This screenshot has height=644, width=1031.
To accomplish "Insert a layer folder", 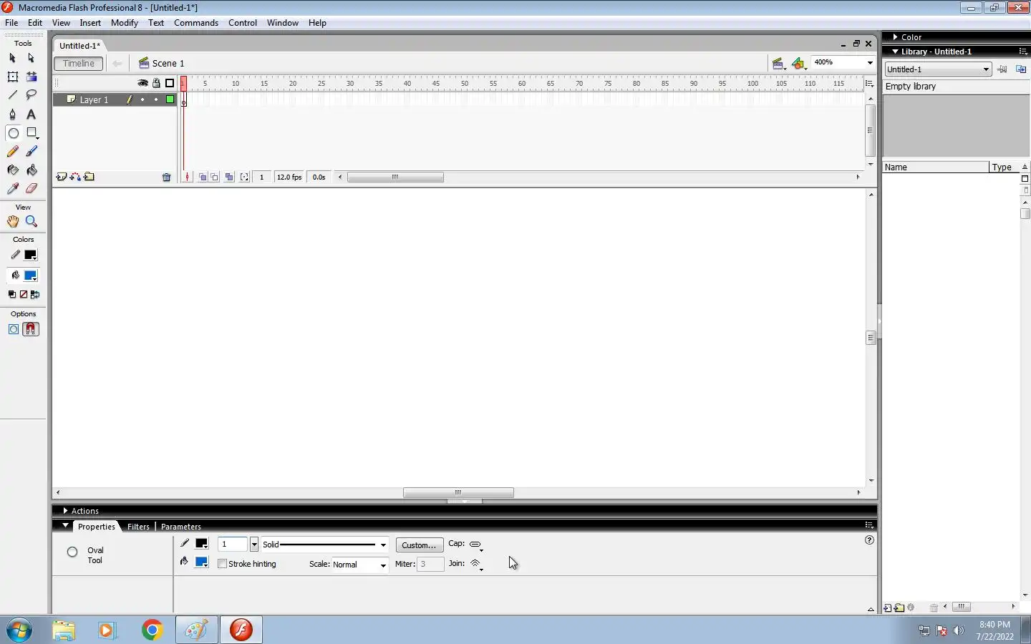I will 89,177.
